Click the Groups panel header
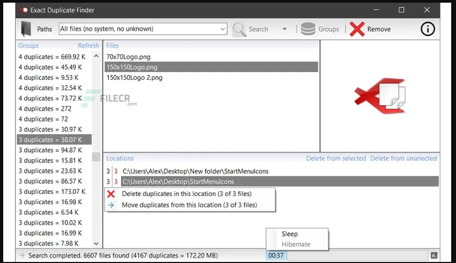The height and width of the screenshot is (263, 456). [28, 46]
